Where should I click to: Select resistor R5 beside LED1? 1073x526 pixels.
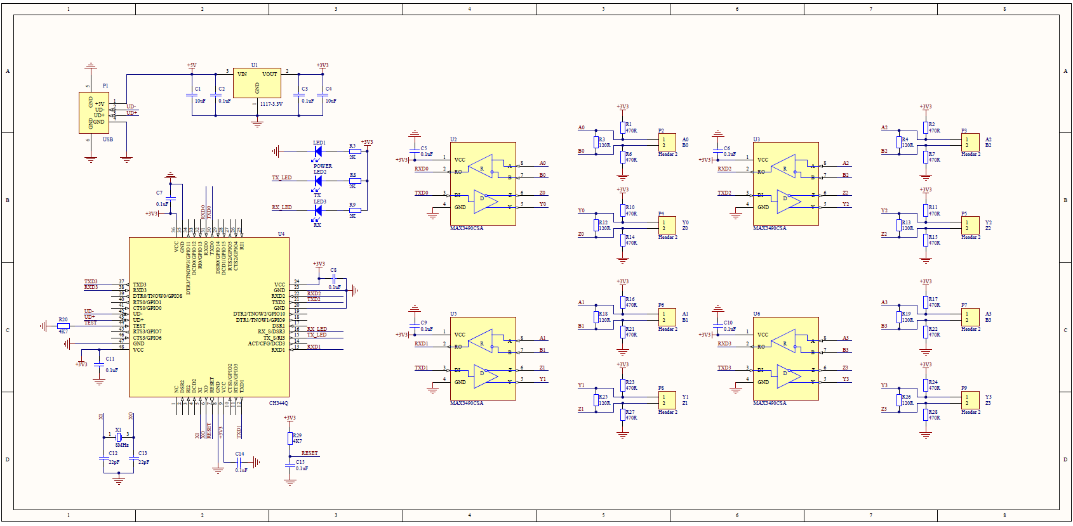point(355,151)
